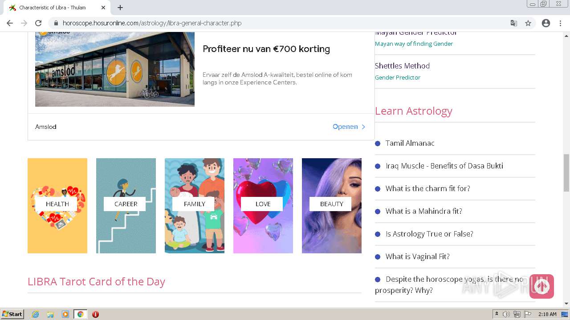This screenshot has height=320, width=570.
Task: Click the Amslod building ad image
Action: point(115,69)
